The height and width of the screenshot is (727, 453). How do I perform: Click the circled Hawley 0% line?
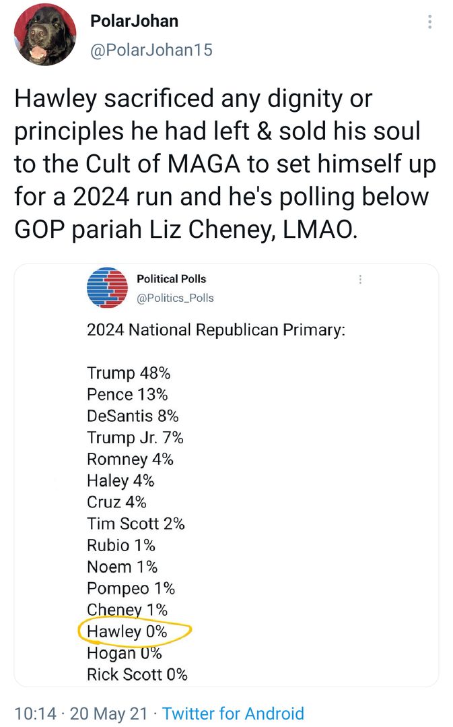point(127,632)
